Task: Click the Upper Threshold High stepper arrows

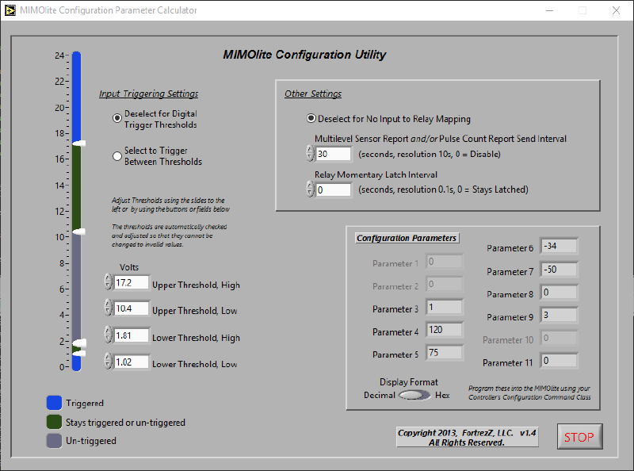Action: [108, 282]
